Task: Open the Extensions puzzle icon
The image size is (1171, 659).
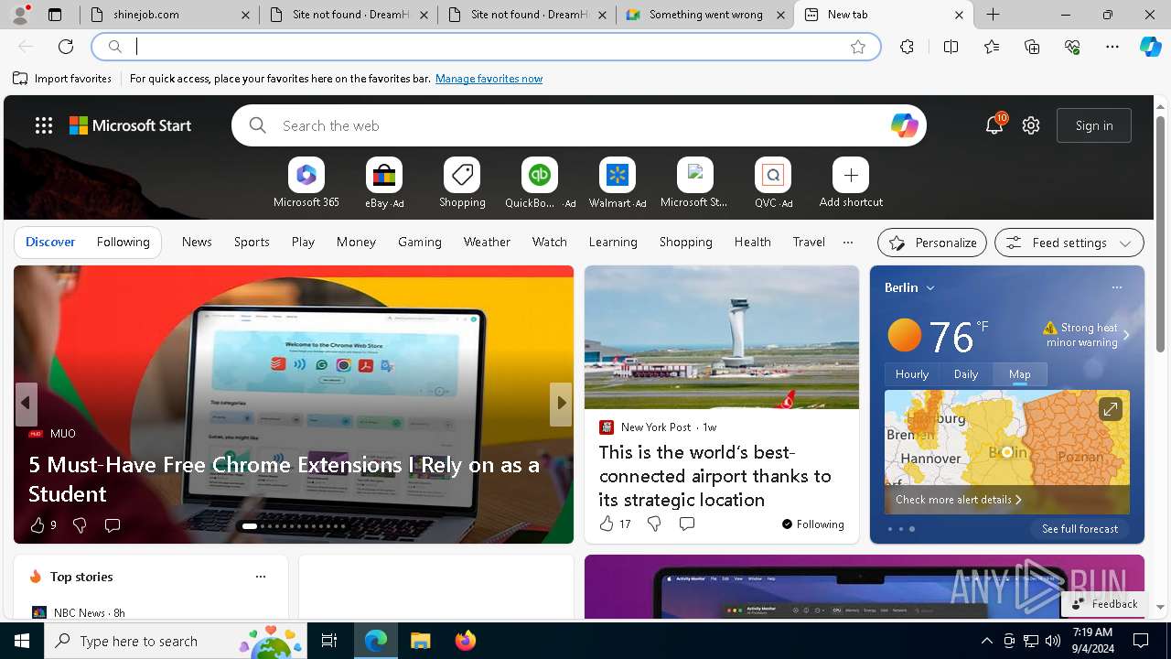Action: coord(907,47)
